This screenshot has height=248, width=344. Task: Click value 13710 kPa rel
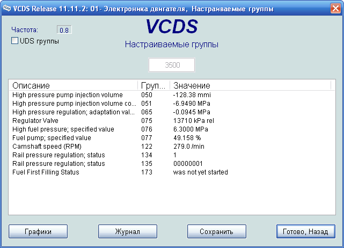click(x=194, y=120)
